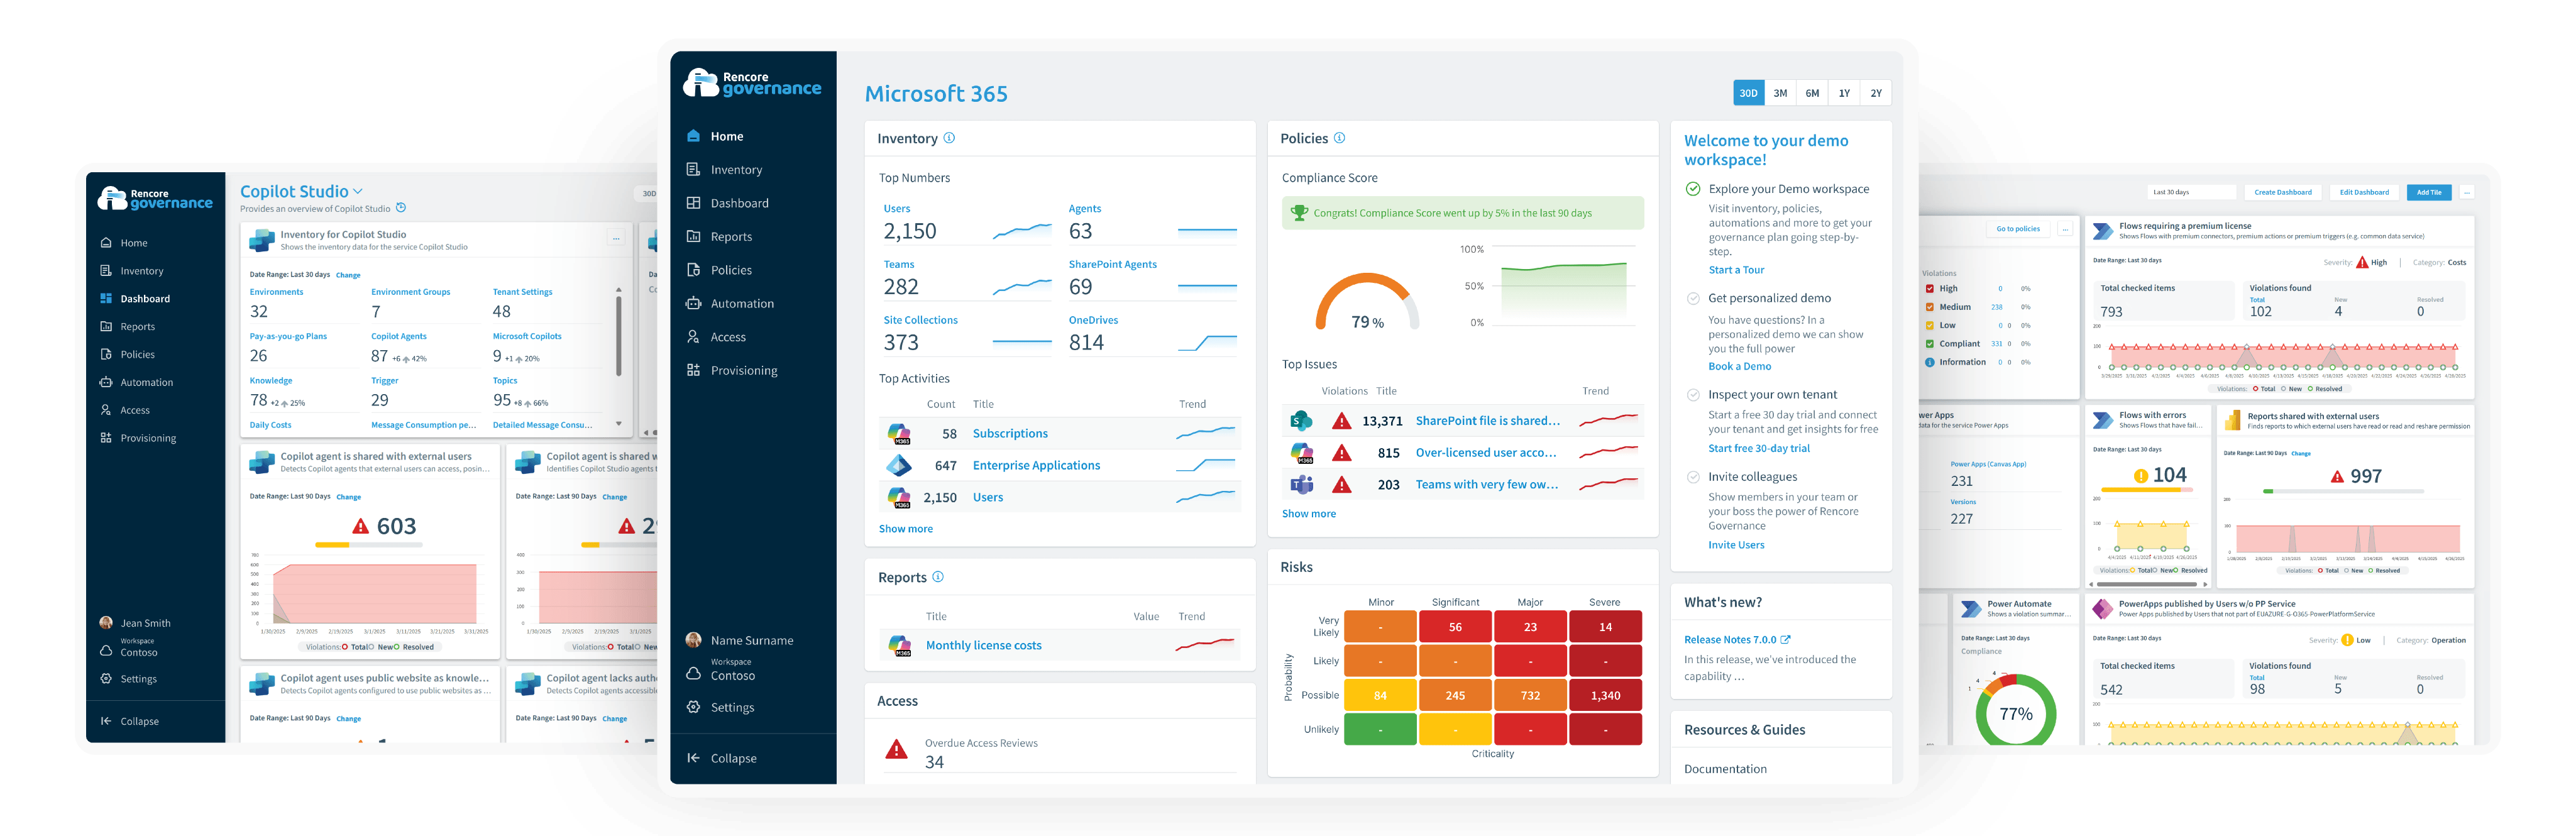2576x836 pixels.
Task: Click the Add Tile button
Action: pyautogui.click(x=2429, y=192)
